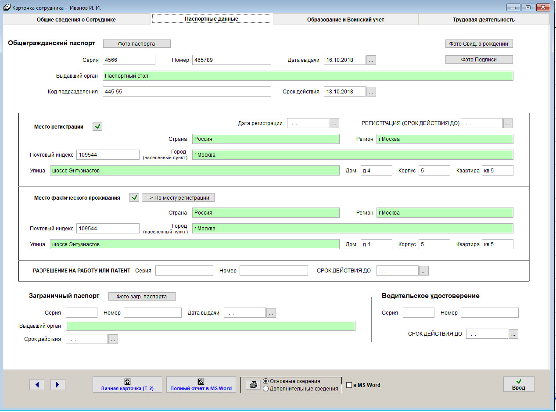The height and width of the screenshot is (412, 556).
Task: Click the Фото паспорта button
Action: [x=136, y=43]
